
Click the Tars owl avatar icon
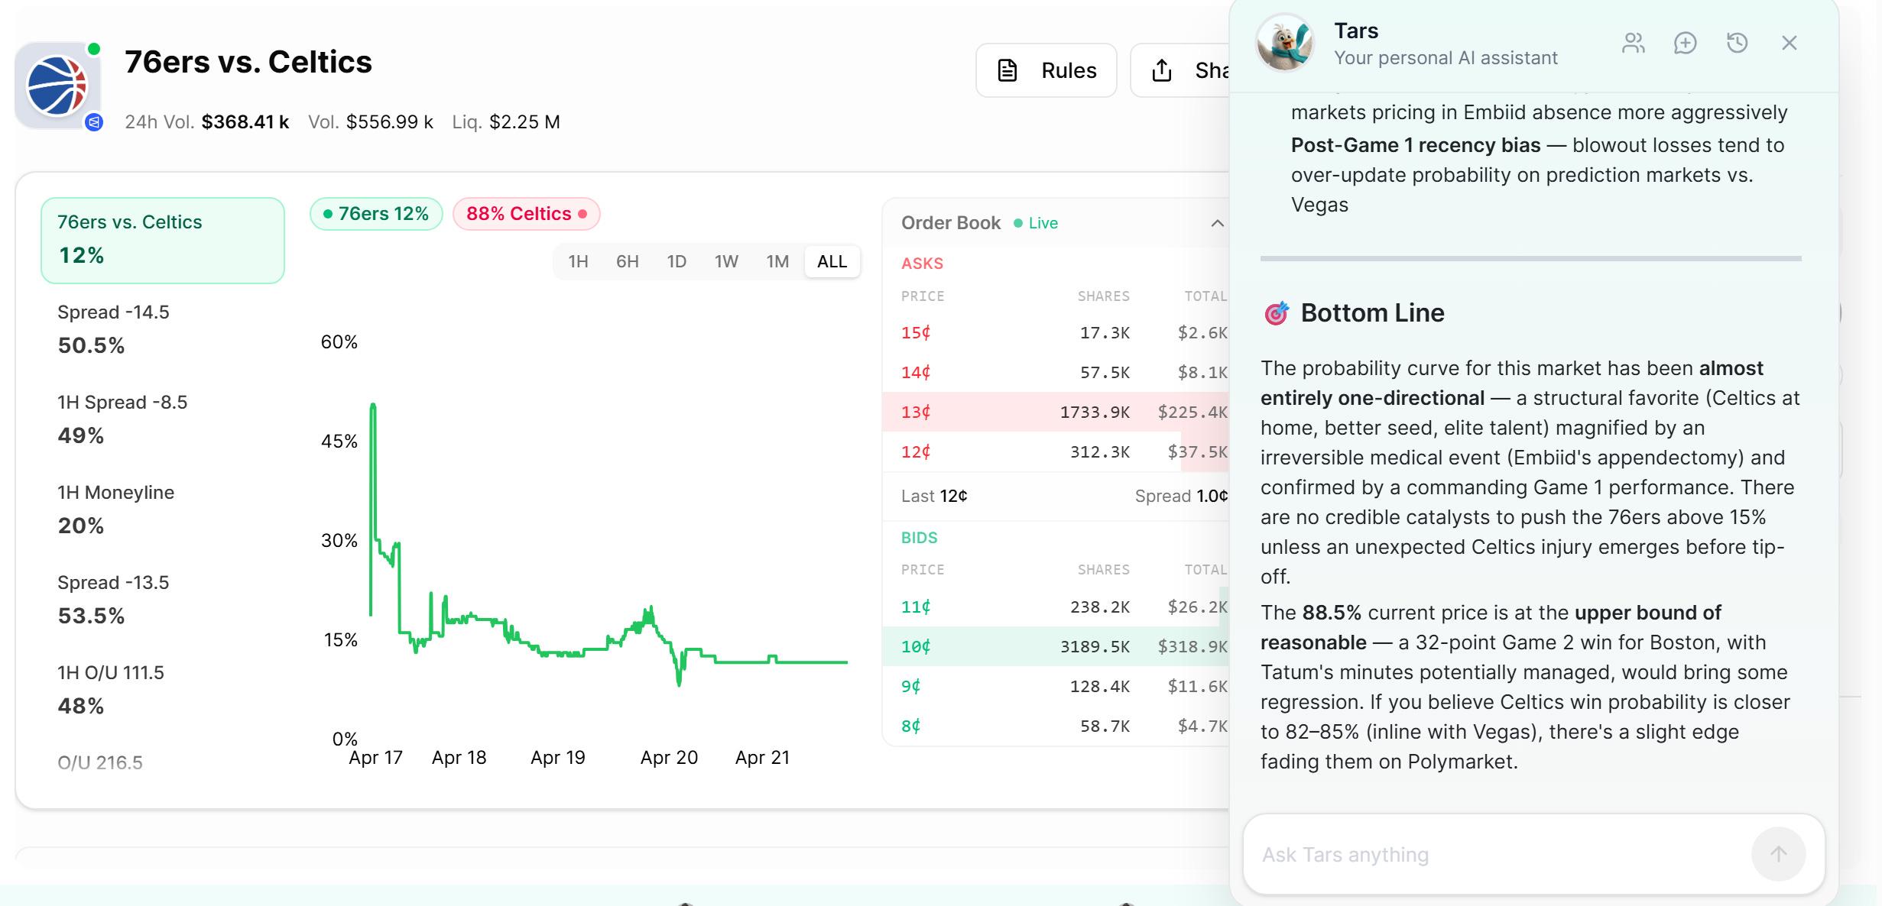(x=1284, y=44)
